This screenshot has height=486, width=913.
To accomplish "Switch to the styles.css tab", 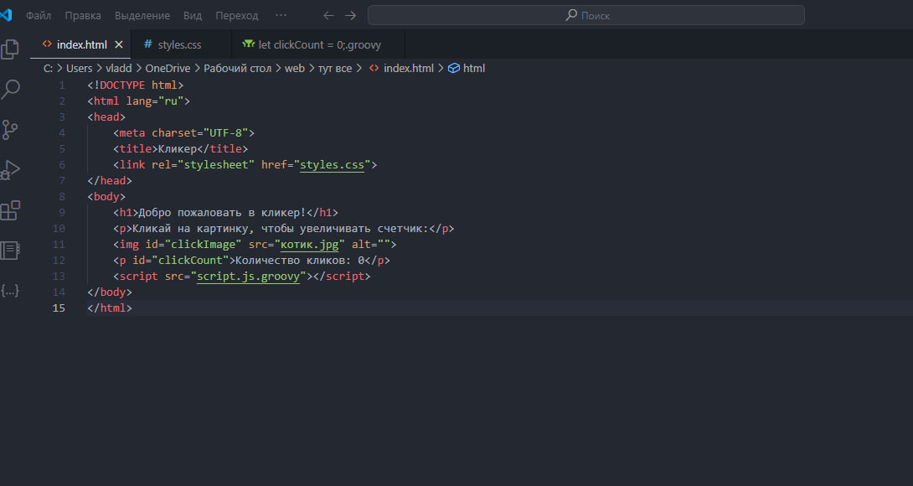I will tap(179, 44).
